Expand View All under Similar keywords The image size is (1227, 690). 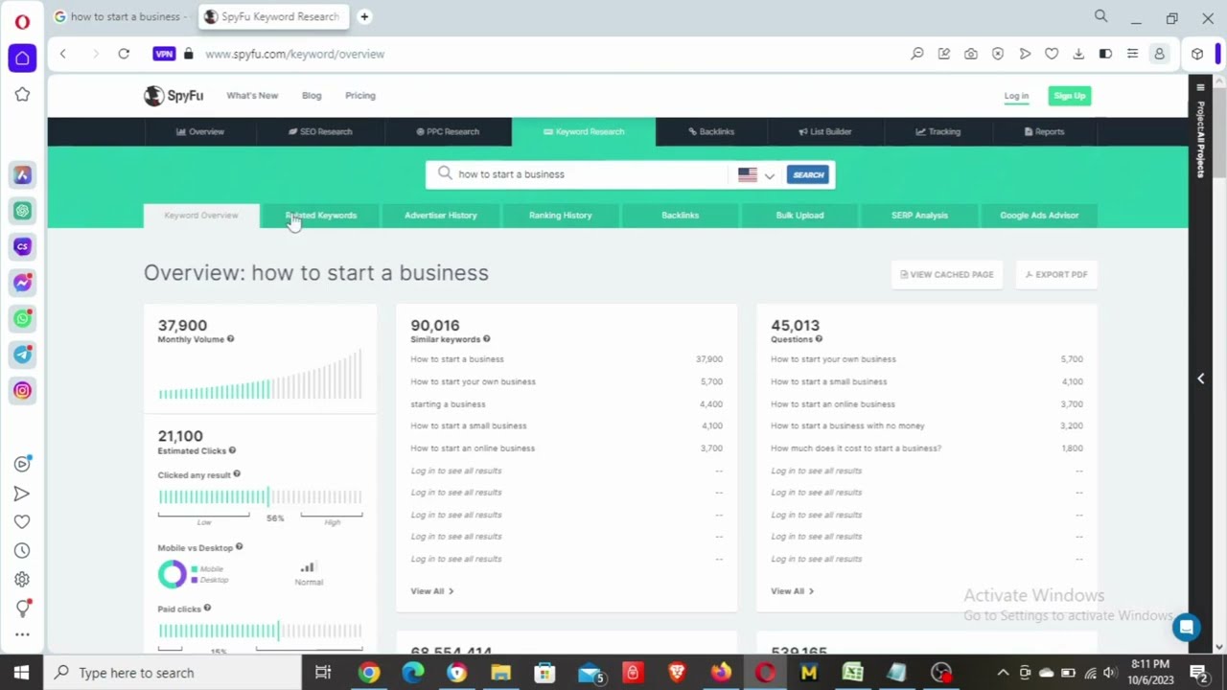(x=432, y=591)
